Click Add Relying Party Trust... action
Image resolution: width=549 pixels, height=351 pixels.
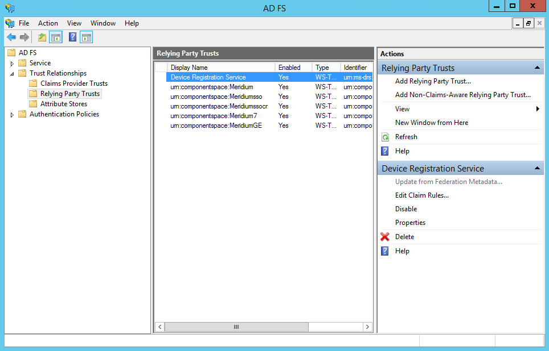tap(433, 81)
